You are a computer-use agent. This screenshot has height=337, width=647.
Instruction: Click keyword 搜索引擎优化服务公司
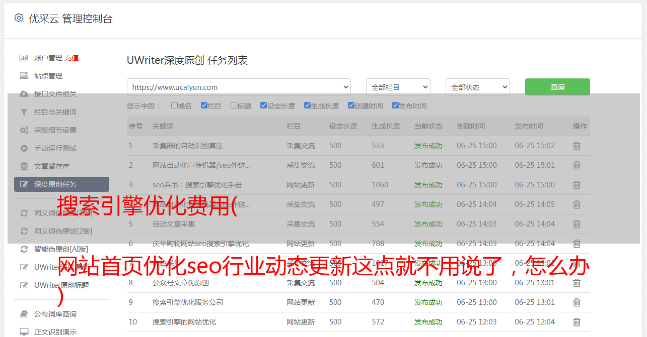tap(188, 302)
